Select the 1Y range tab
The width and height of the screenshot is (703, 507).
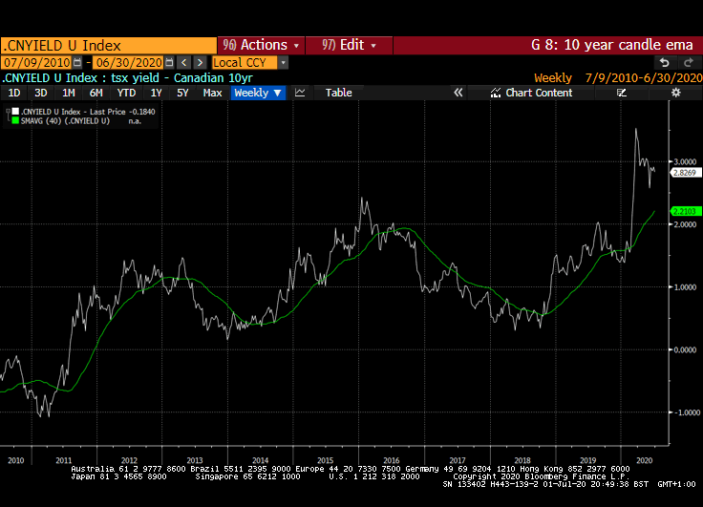[156, 93]
